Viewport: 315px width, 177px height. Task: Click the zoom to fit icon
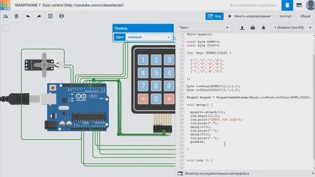[x=5, y=28]
